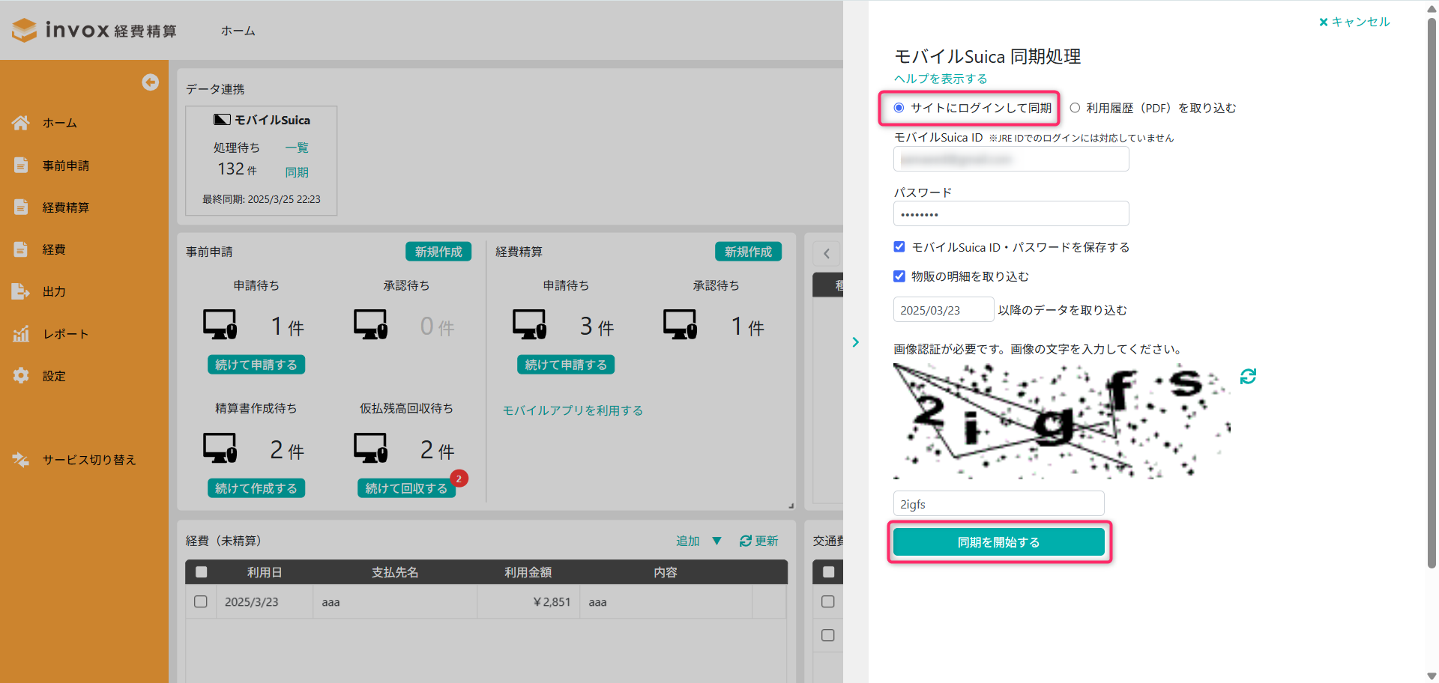Click the レポート chart icon
Screen dimensions: 1439x683
coord(21,333)
